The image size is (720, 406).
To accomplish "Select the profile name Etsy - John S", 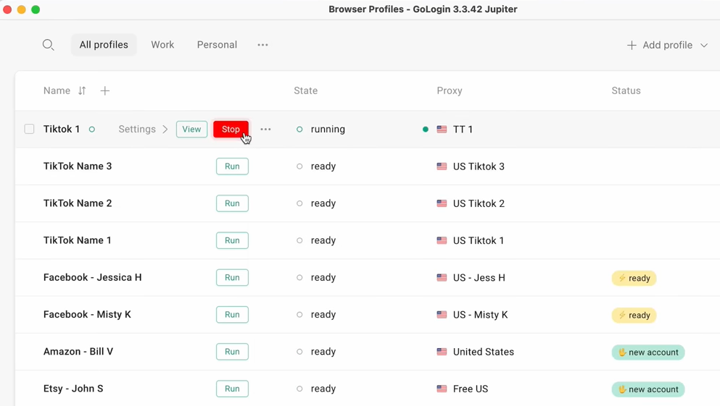I will (73, 389).
